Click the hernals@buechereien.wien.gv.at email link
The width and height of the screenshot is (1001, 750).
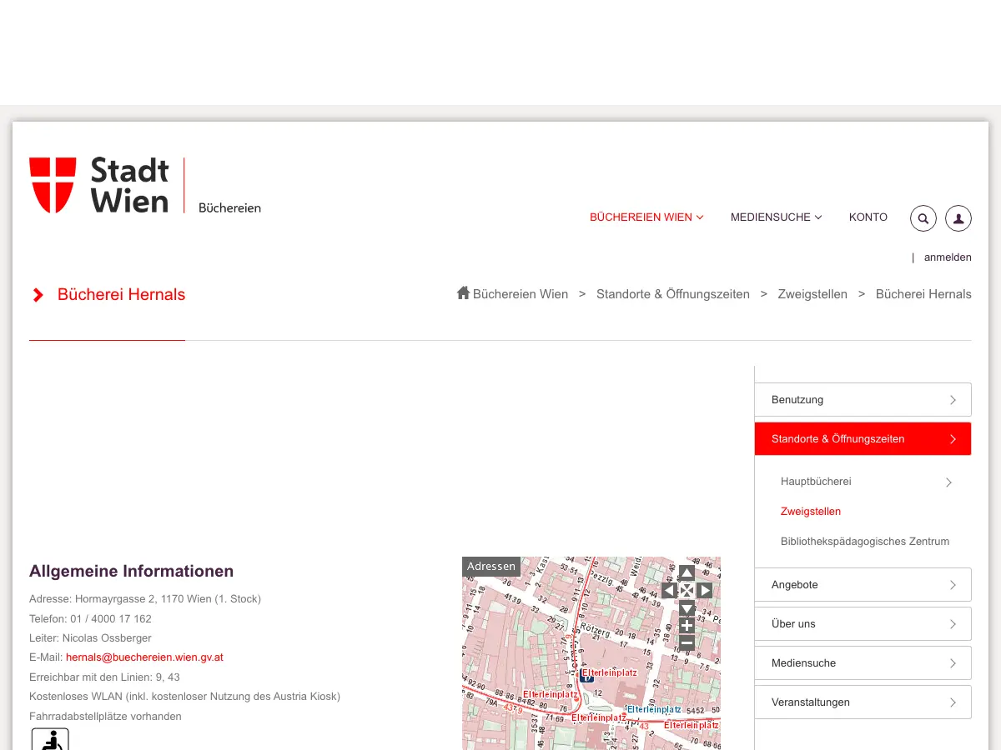pyautogui.click(x=144, y=657)
